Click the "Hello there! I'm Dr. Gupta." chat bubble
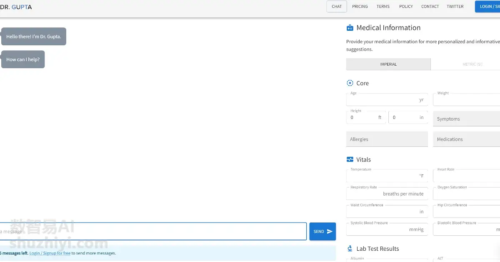 [x=34, y=37]
